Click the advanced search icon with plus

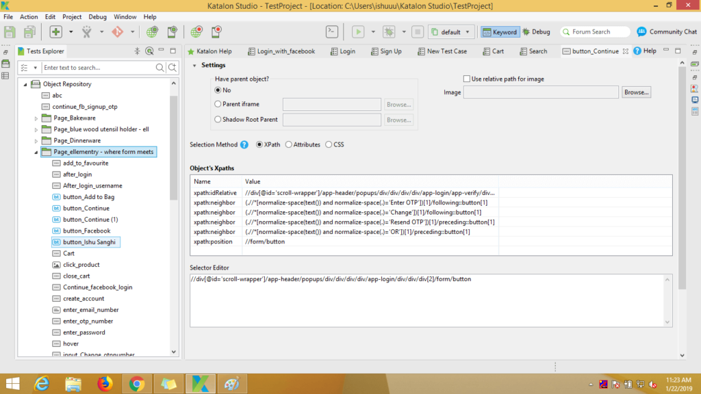[172, 68]
